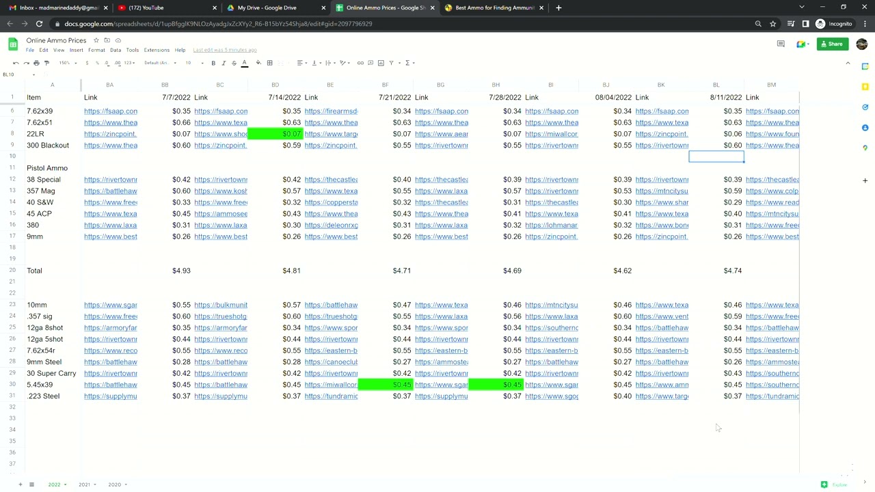
Task: Toggle italic formatting
Action: pyautogui.click(x=224, y=63)
